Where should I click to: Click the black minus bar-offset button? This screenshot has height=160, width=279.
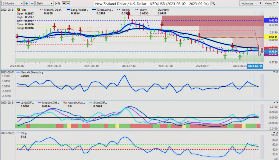click(x=68, y=3)
